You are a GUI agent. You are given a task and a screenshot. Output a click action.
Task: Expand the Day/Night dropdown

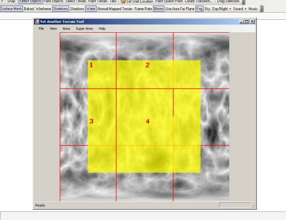pyautogui.click(x=222, y=9)
